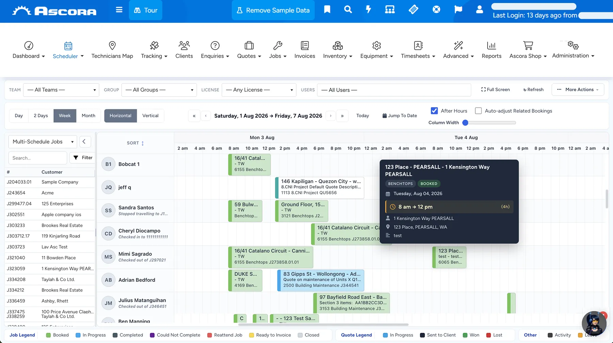The image size is (613, 343).
Task: Enable Auto-adjust Related Bookings checkbox
Action: (x=478, y=111)
